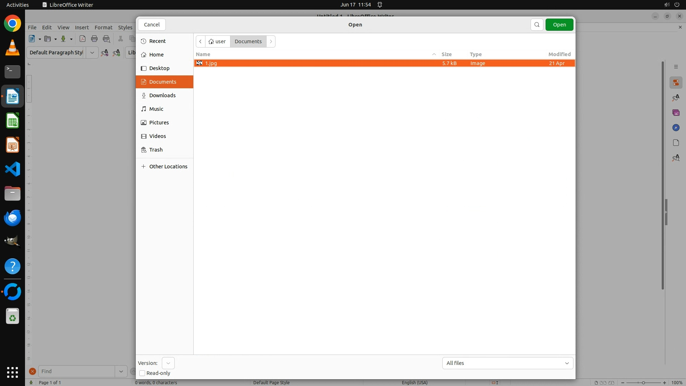The height and width of the screenshot is (386, 686).
Task: Sort files by Modified column
Action: (x=559, y=54)
